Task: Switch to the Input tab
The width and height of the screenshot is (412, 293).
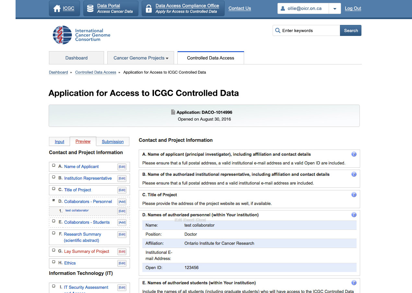Action: coord(59,142)
